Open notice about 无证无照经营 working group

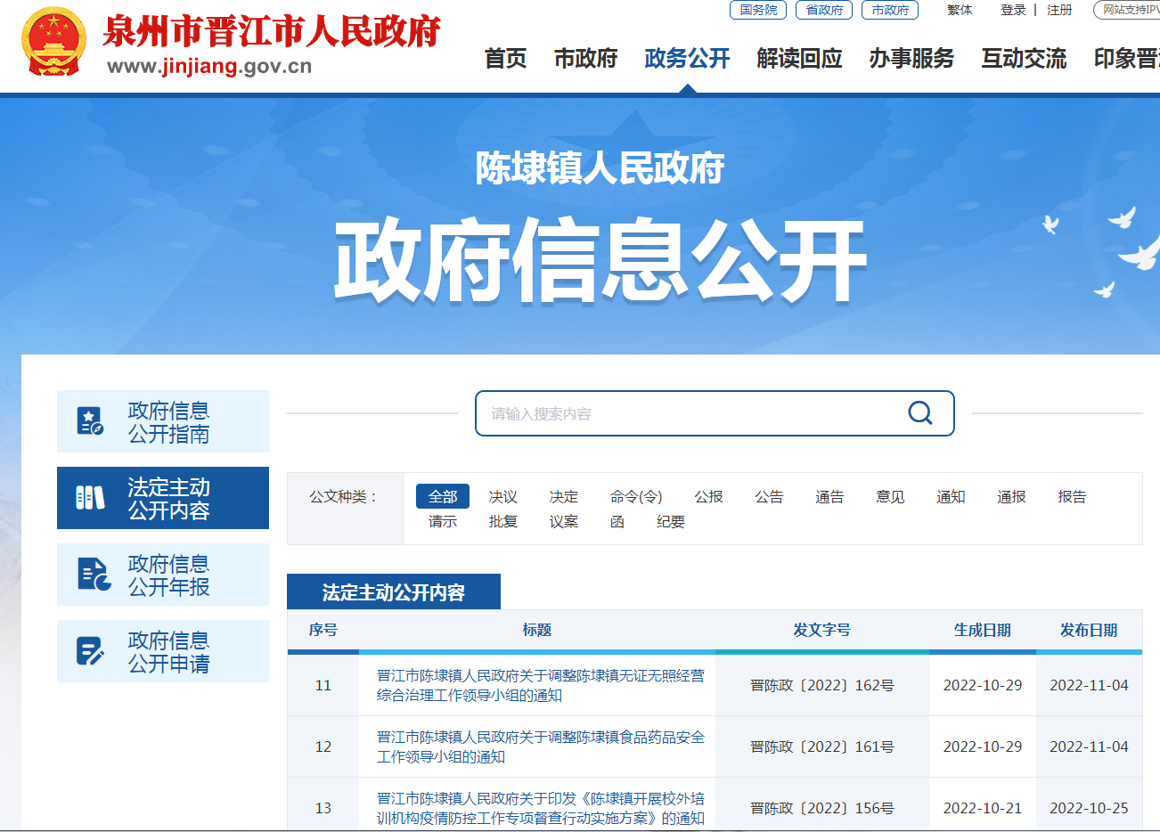pyautogui.click(x=540, y=685)
